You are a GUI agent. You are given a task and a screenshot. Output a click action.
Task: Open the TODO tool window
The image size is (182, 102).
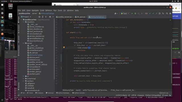click(x=30, y=93)
